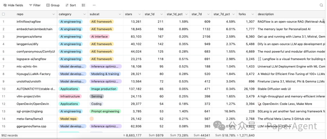Click the Inference optimiz... tag for unsloth
The width and height of the screenshot is (327, 139).
point(106,82)
